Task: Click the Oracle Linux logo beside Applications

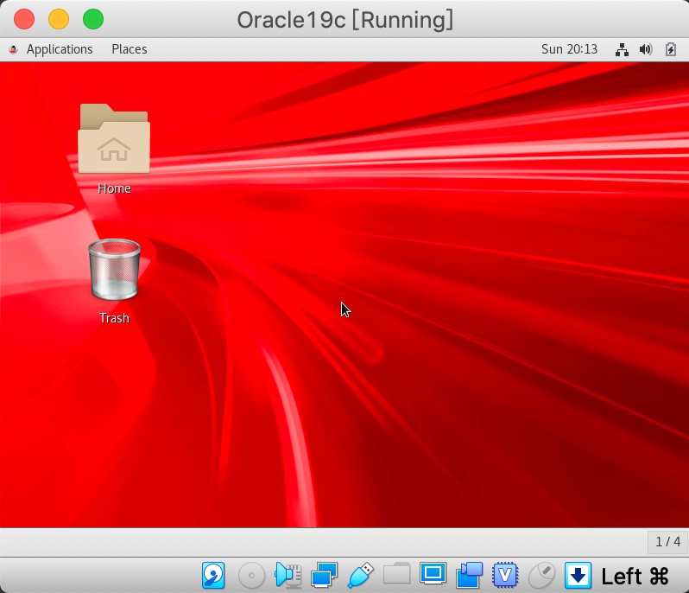Action: click(x=13, y=50)
